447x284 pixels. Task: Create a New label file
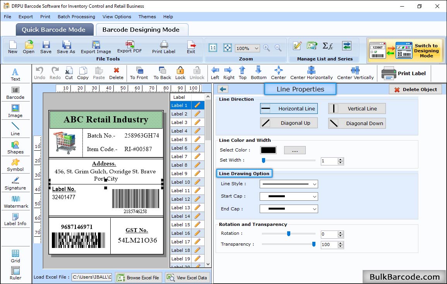tap(12, 47)
